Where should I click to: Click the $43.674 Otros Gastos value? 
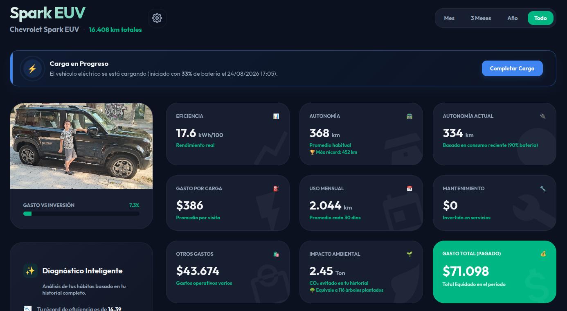point(198,271)
